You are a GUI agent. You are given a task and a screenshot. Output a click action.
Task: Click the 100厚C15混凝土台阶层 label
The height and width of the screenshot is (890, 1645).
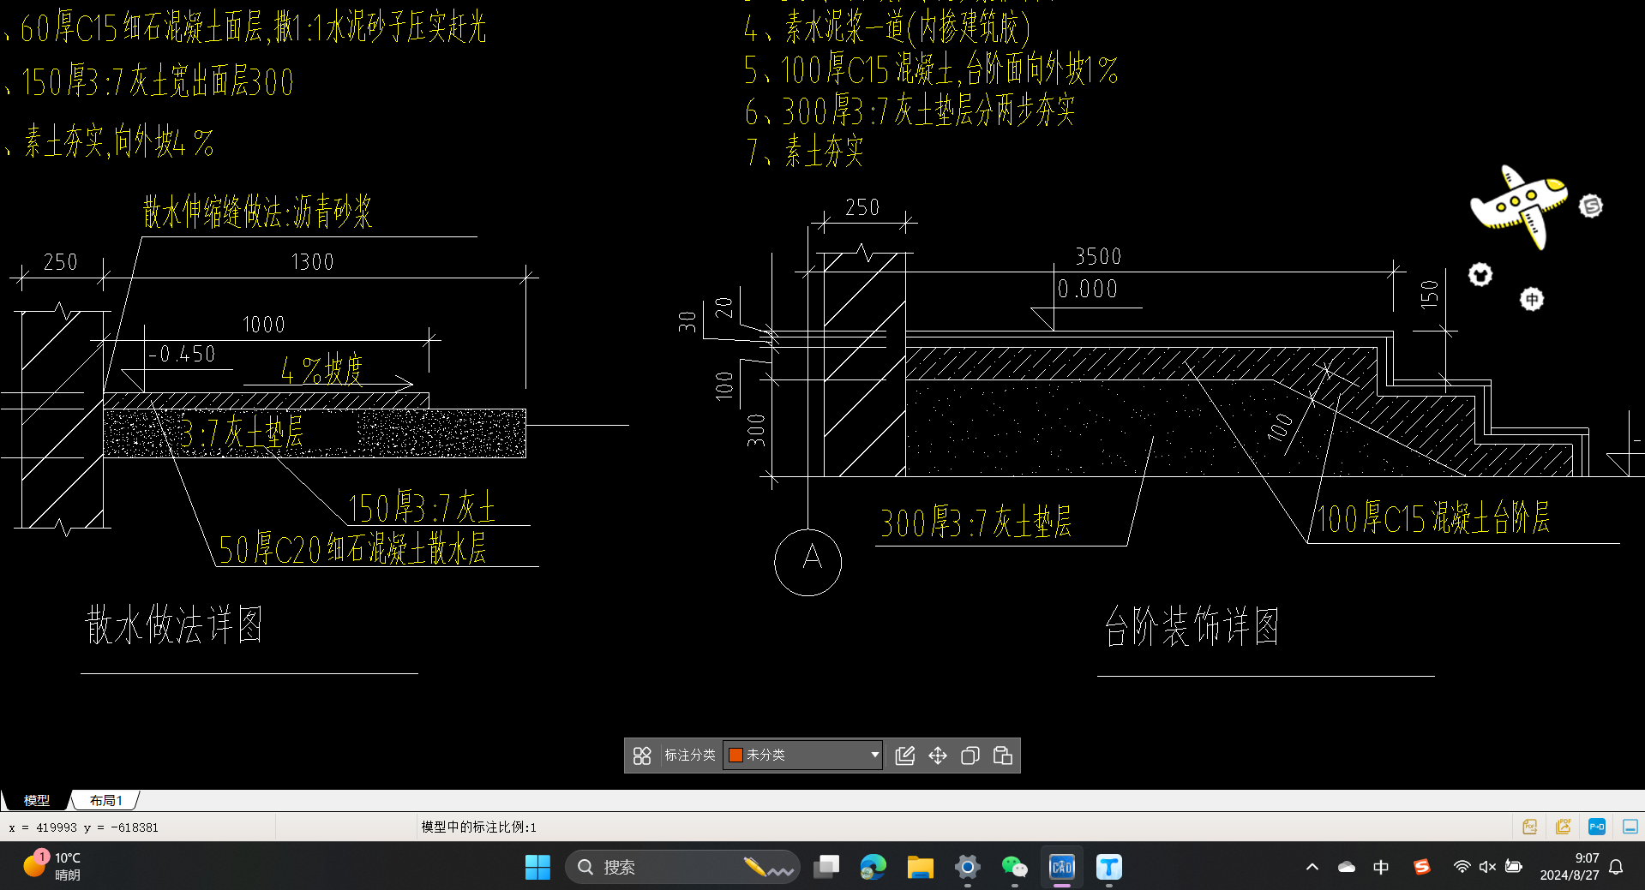tap(1433, 518)
